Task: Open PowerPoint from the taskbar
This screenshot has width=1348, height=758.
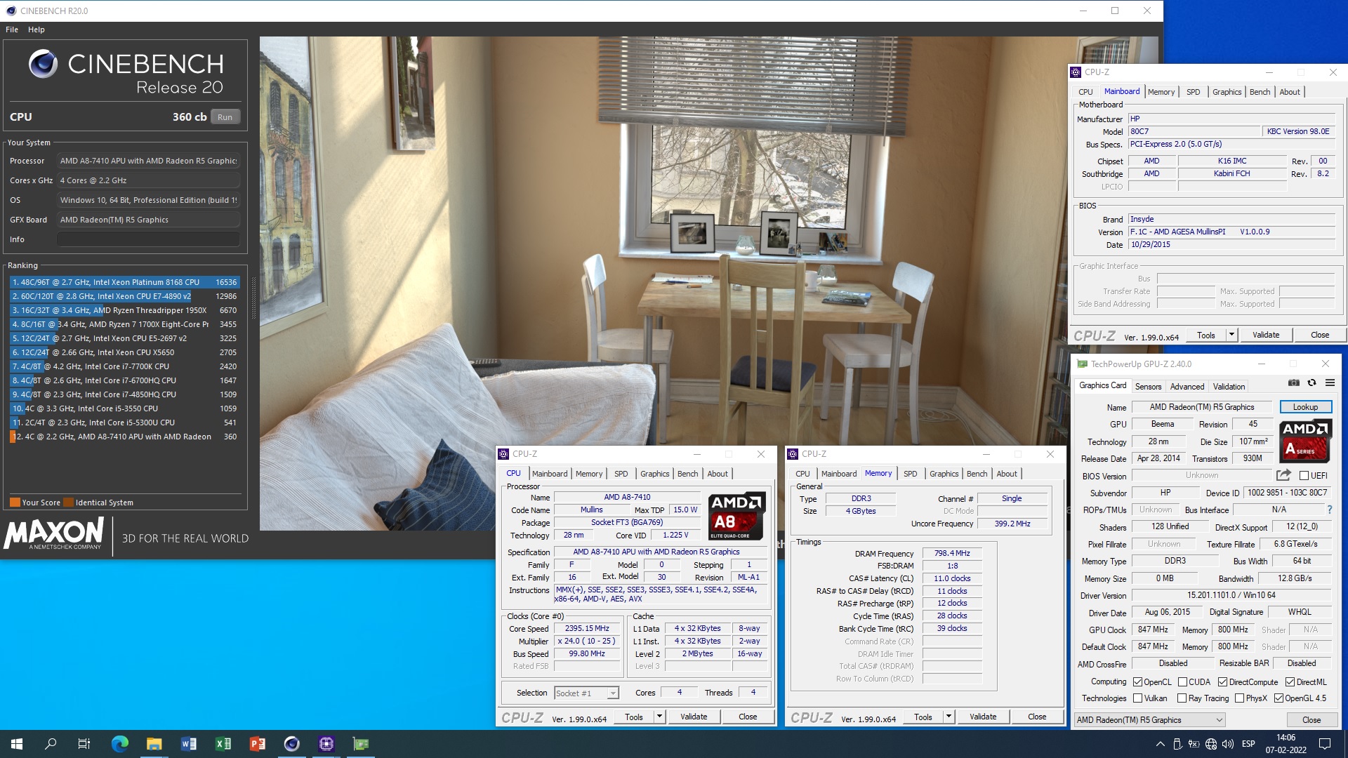Action: (x=257, y=744)
